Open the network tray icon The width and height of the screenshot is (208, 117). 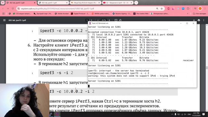point(182,114)
